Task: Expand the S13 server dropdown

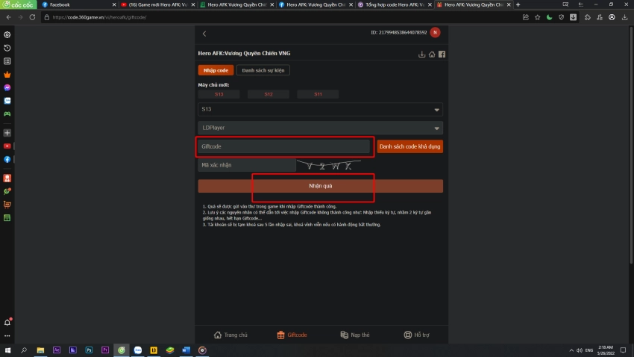Action: tap(320, 109)
